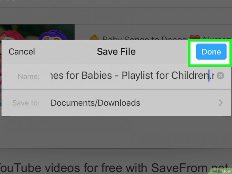Click the red heart emoji in the video title
Screen dimensions: 232x174
click(x=195, y=37)
